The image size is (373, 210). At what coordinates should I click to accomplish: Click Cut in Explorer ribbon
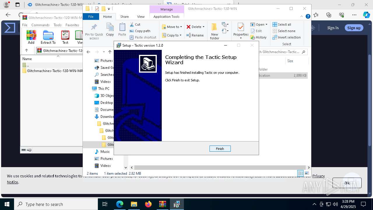(135, 24)
